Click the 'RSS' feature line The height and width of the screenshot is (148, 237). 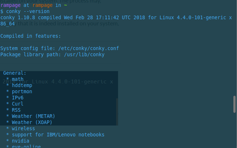(16, 110)
